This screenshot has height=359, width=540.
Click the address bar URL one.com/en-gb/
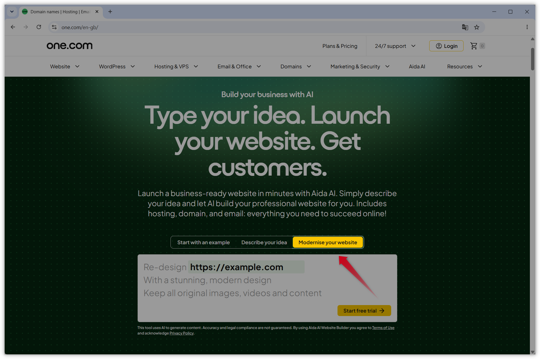[80, 27]
